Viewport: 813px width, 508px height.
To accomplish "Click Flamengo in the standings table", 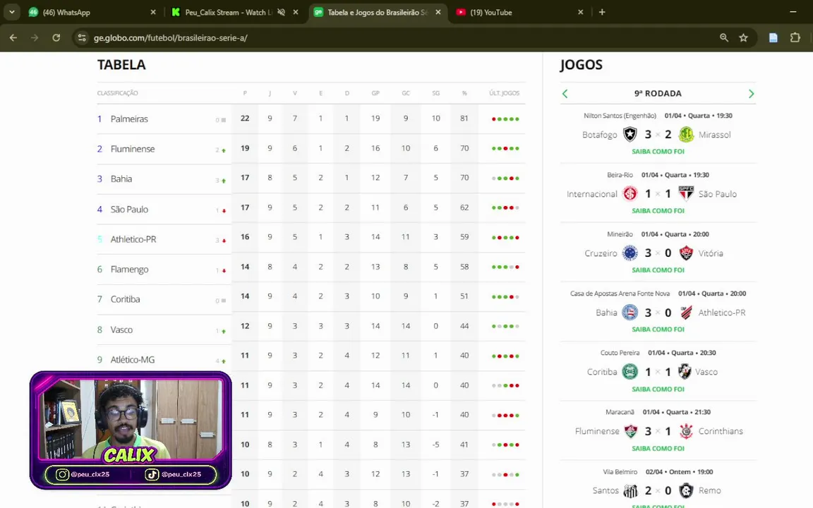I will click(x=130, y=270).
